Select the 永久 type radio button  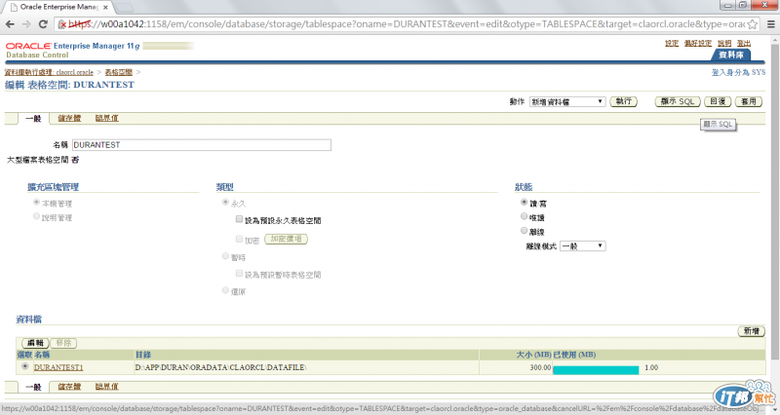pos(225,203)
